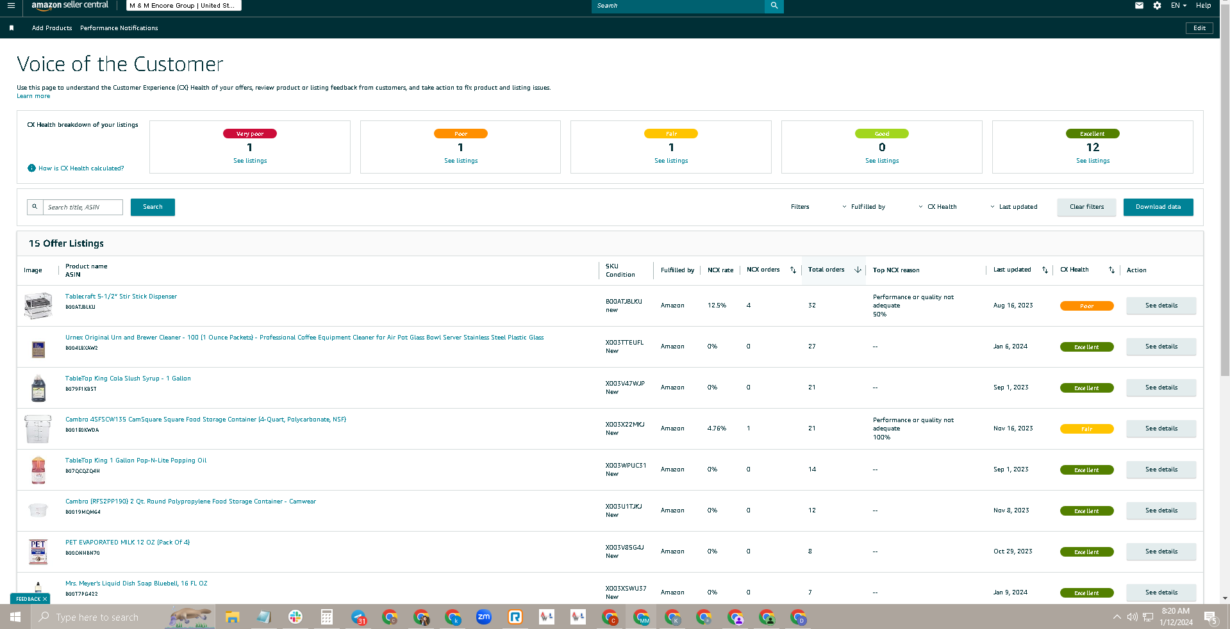Expand the Fulfilled by filter dropdown

coord(863,207)
